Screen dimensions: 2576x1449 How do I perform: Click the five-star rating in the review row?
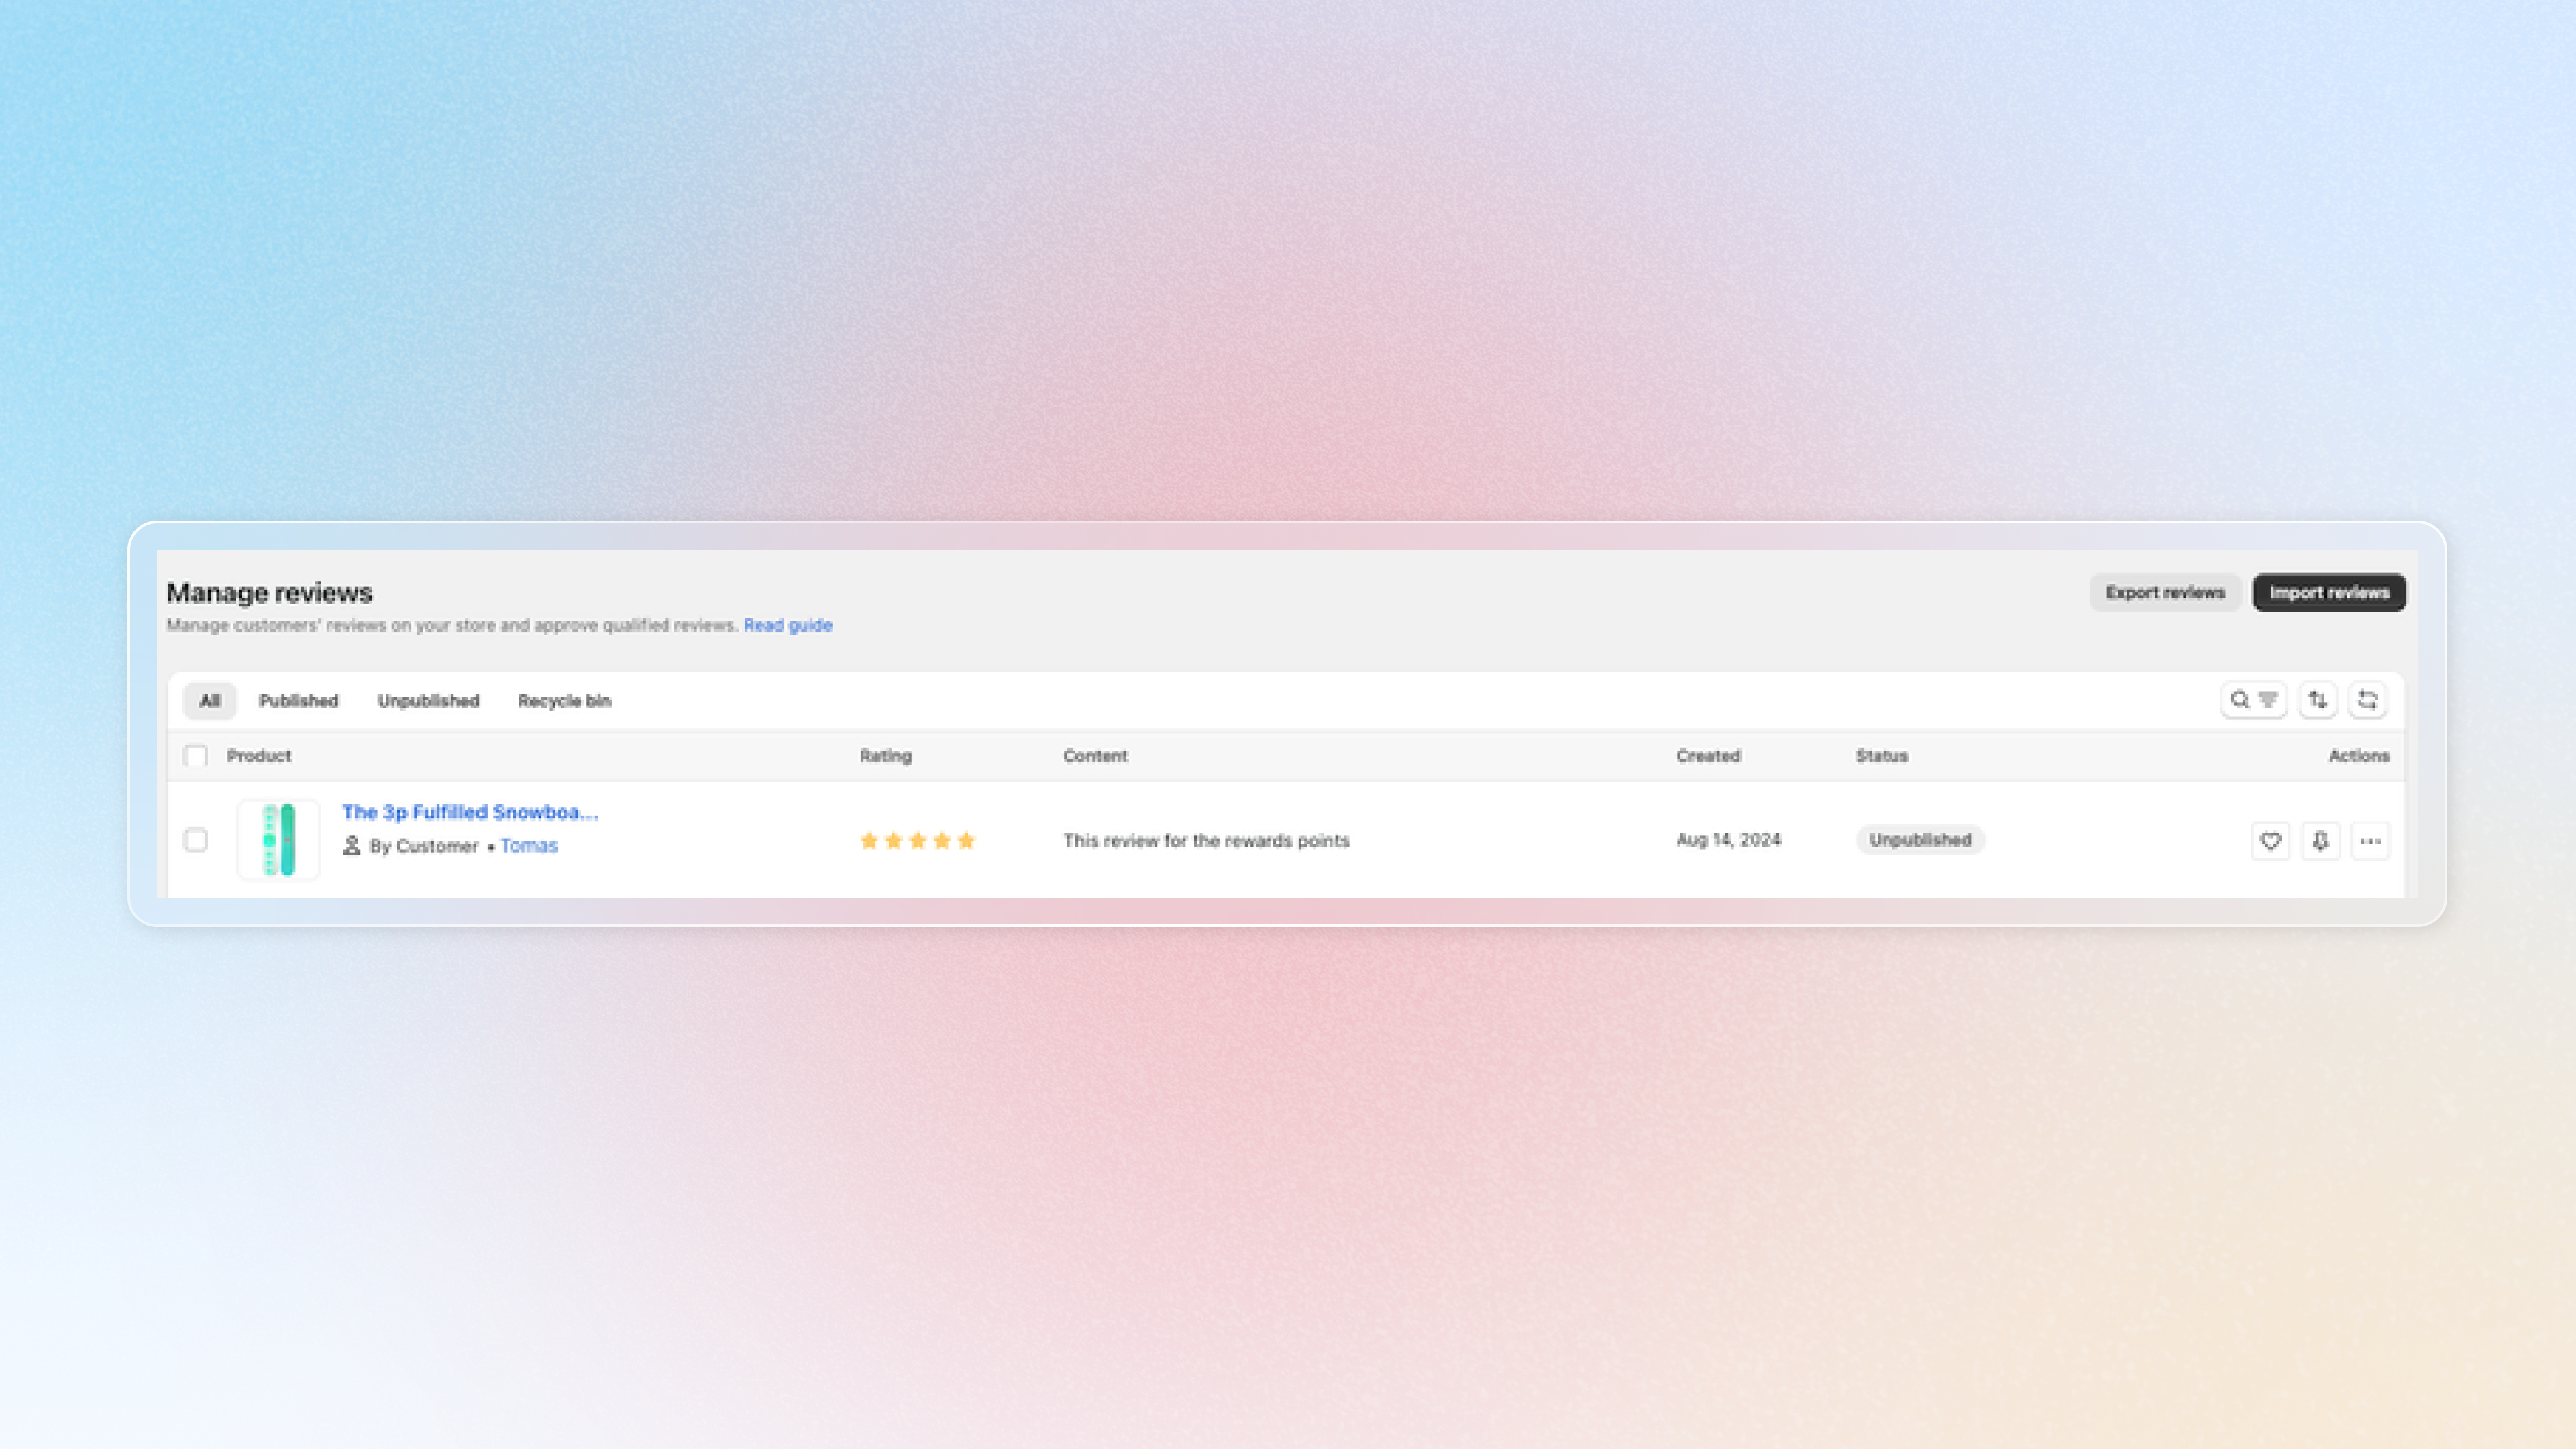tap(917, 841)
